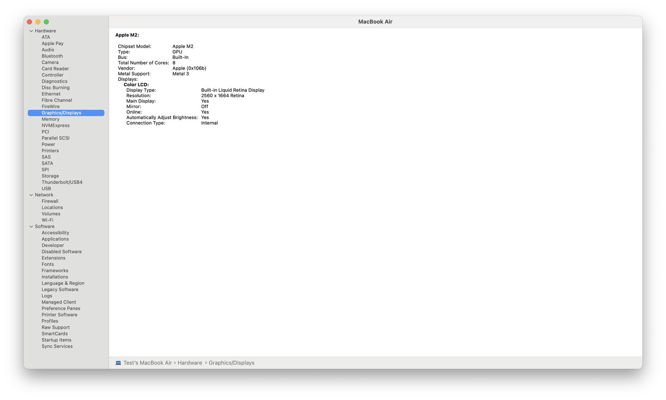Image resolution: width=666 pixels, height=400 pixels.
Task: Click the Built-in Liquid Retina Display value
Action: click(x=233, y=90)
